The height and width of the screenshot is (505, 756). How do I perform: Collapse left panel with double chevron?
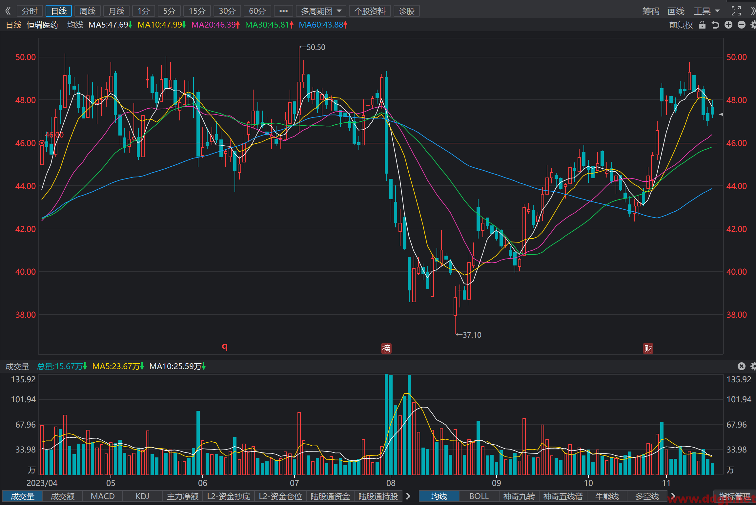(8, 11)
